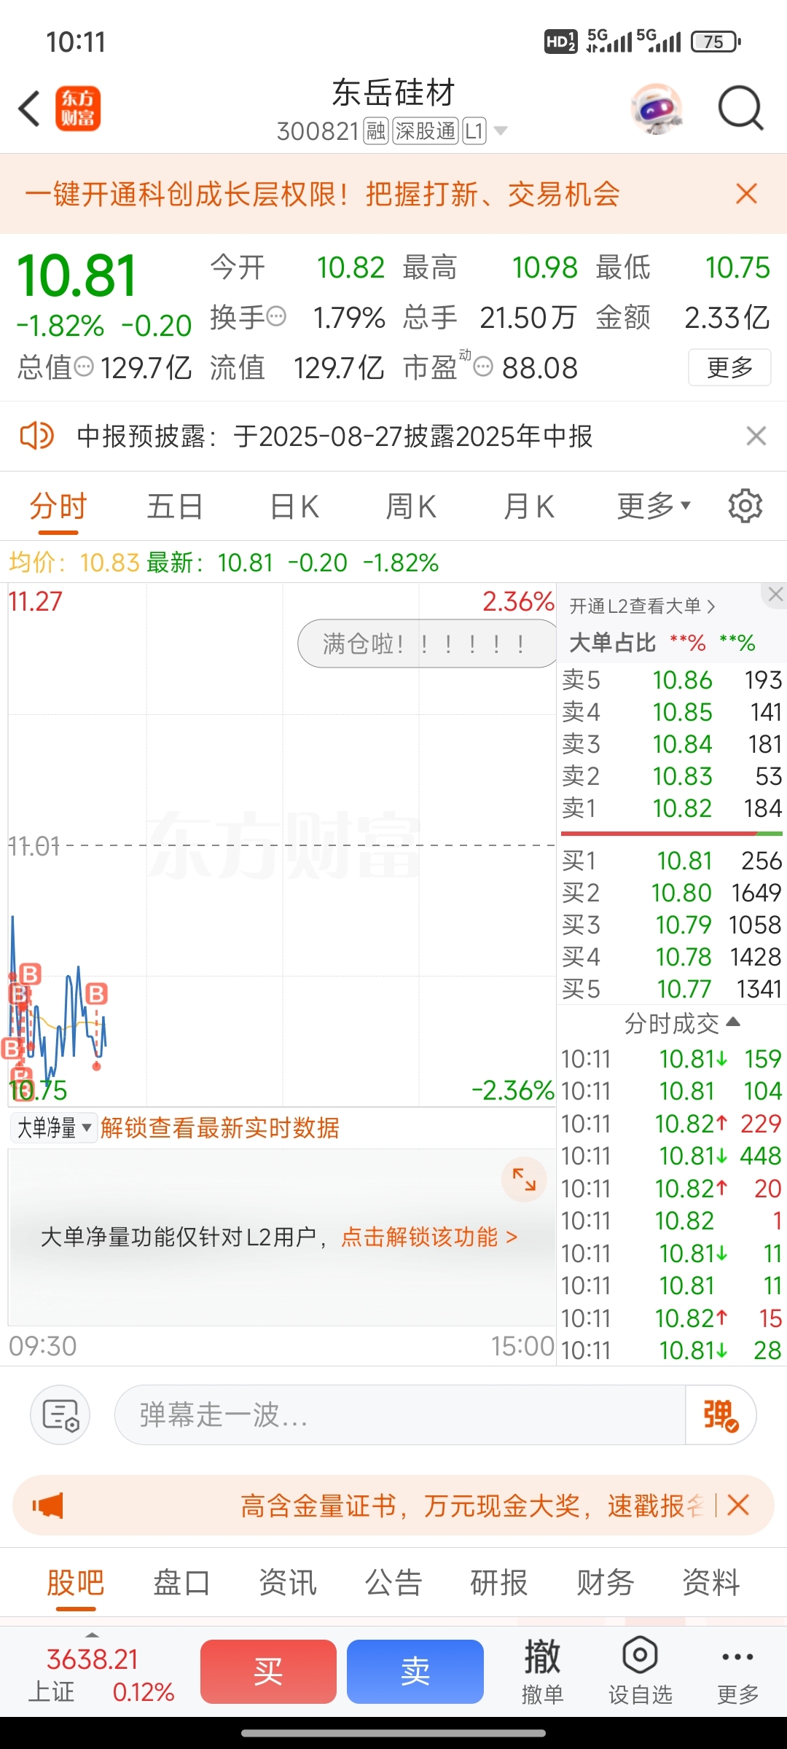Tap the 卖3 10.84 order row
787x1749 pixels.
click(672, 744)
